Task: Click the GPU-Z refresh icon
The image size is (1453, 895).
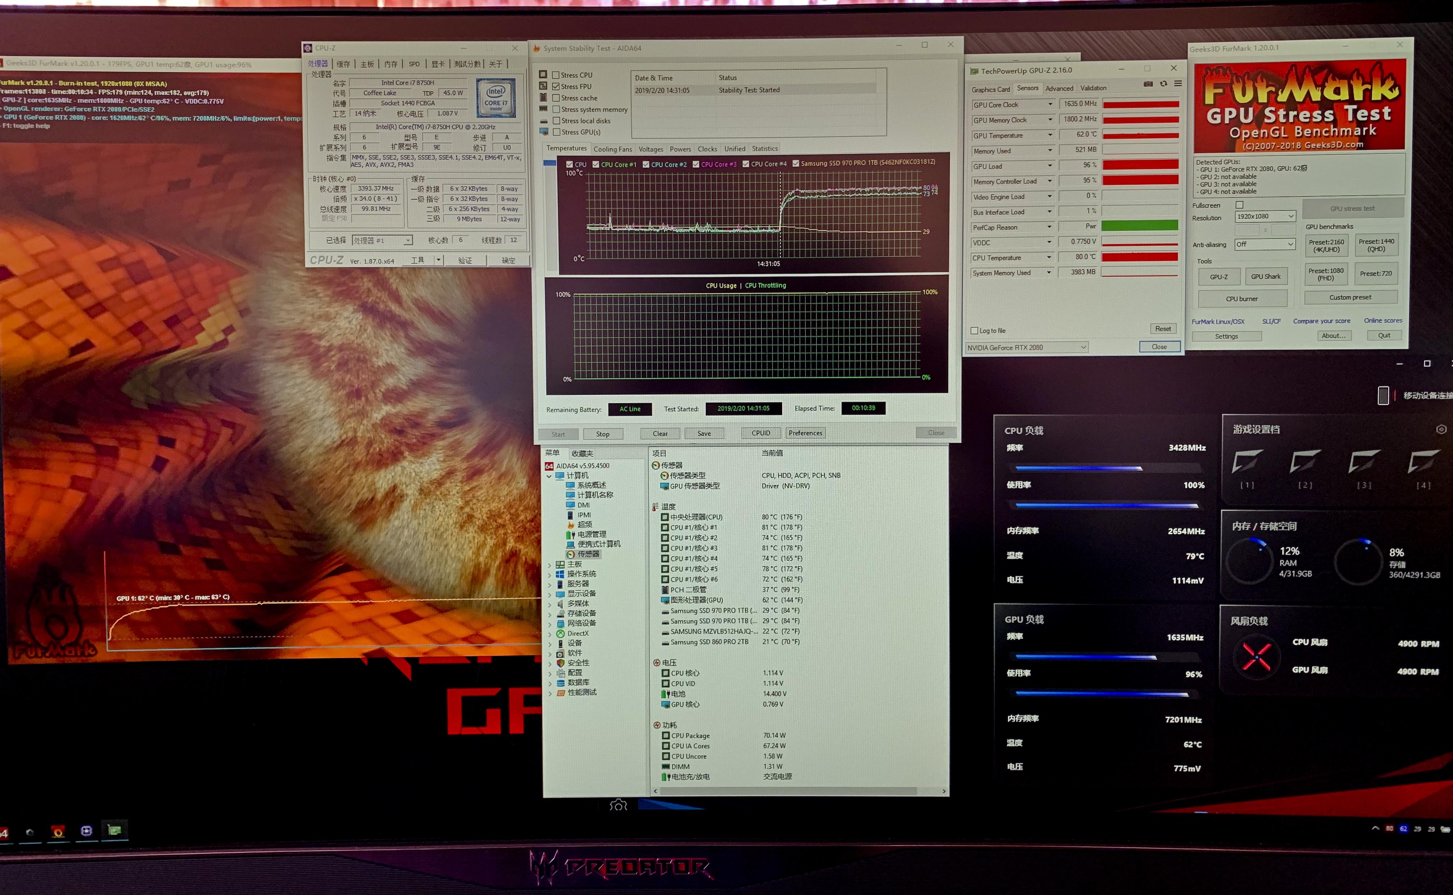Action: [1163, 84]
